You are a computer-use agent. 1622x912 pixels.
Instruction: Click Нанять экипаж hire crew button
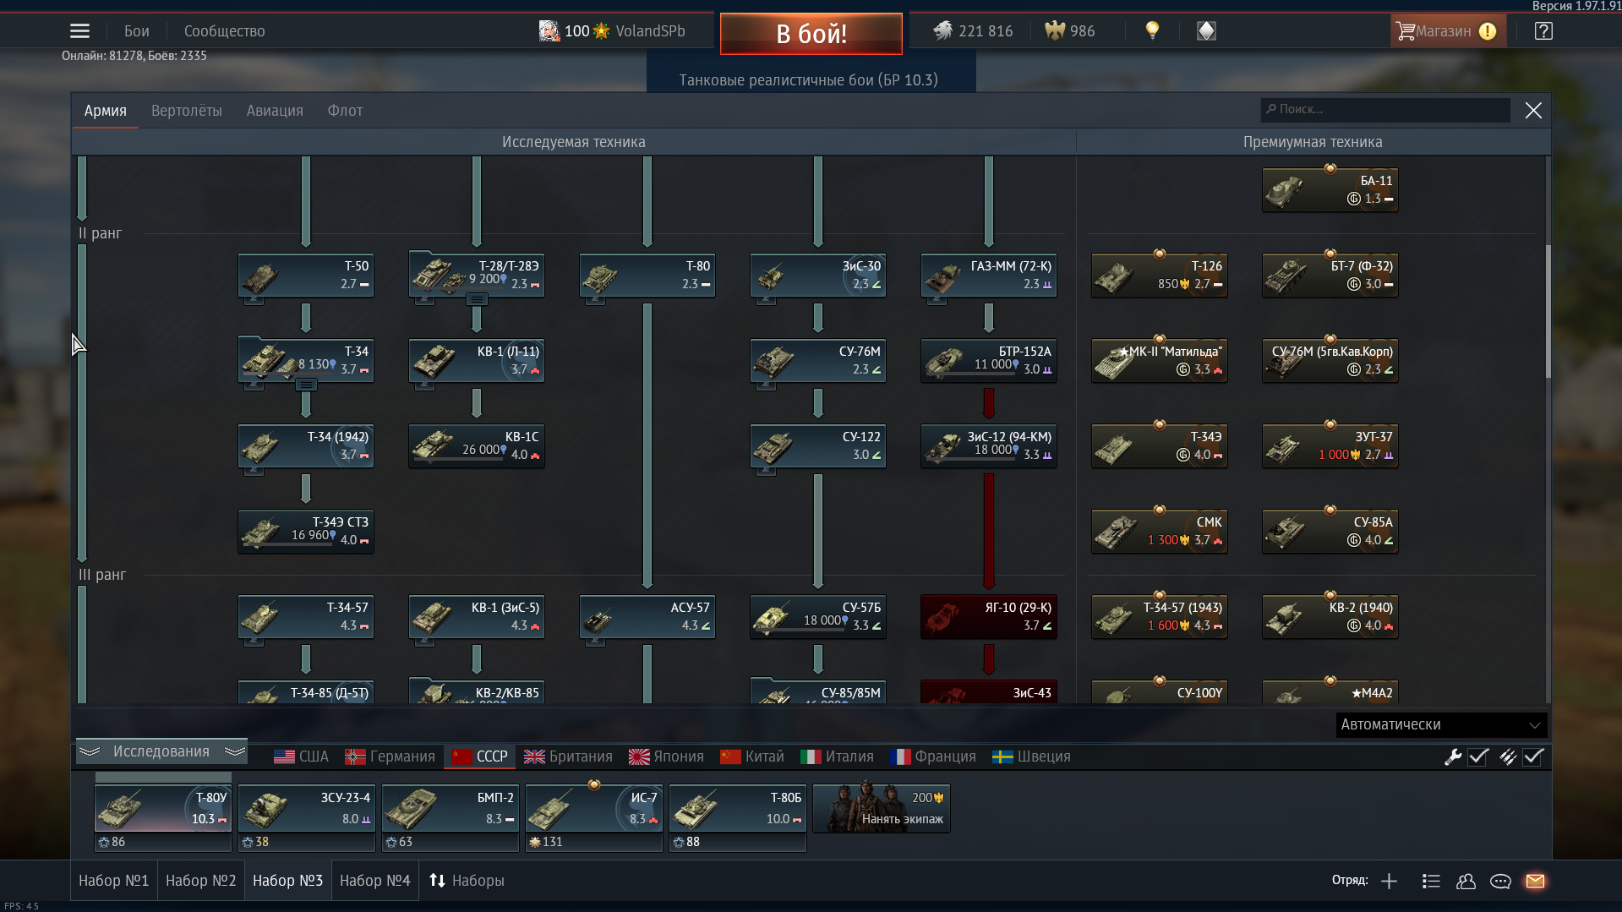(882, 809)
